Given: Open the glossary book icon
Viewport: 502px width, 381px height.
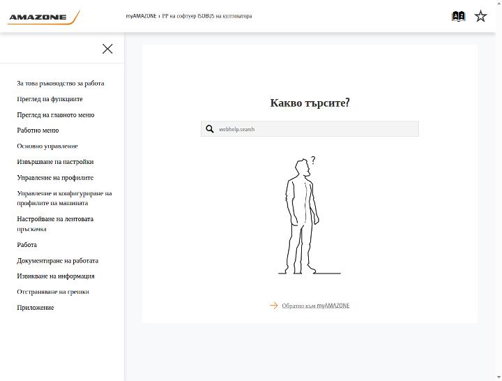Looking at the screenshot, I should [458, 16].
